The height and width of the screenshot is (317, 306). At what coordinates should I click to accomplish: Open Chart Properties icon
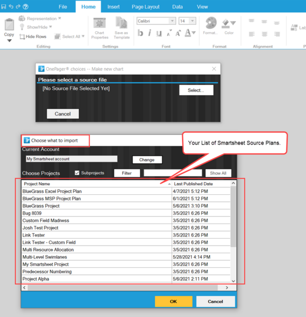[100, 23]
